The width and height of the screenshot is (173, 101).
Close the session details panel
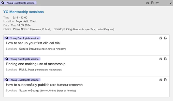pos(170,3)
